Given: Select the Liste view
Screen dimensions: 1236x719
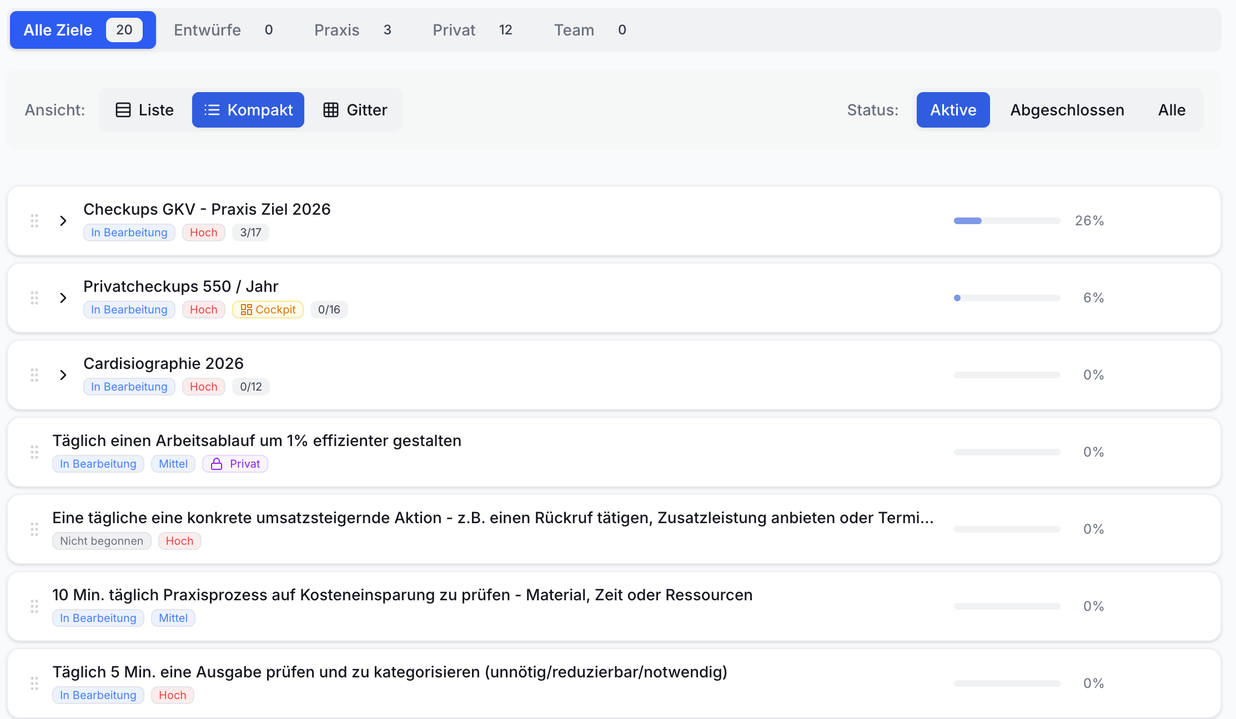Looking at the screenshot, I should [x=145, y=110].
